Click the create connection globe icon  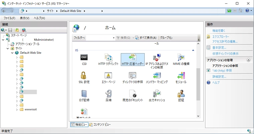coord(3,30)
